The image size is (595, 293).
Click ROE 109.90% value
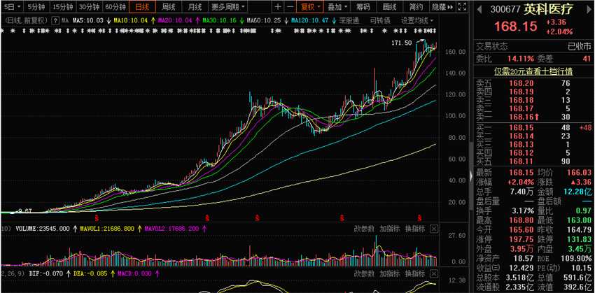(577, 259)
